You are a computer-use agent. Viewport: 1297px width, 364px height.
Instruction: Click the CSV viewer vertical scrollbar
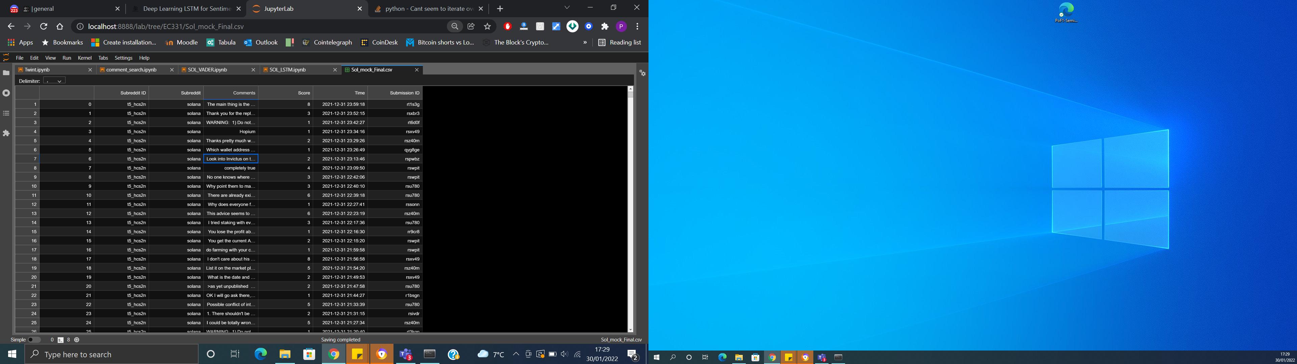click(630, 209)
